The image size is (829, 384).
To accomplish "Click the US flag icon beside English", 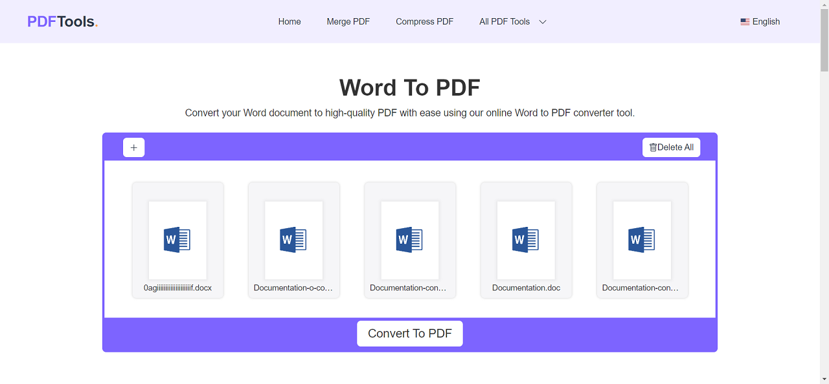I will (x=744, y=21).
